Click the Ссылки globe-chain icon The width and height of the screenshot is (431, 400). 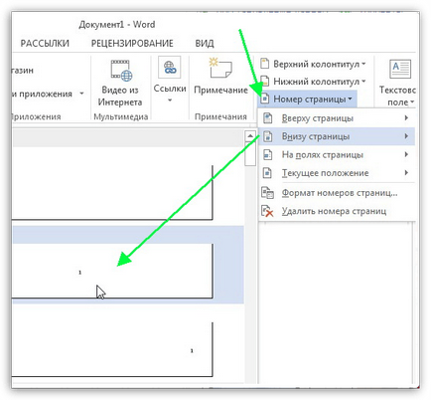coord(170,68)
